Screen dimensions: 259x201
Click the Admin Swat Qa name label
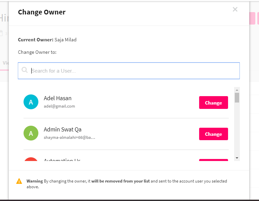63,129
